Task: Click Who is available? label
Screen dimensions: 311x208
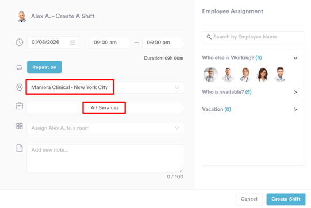Action: point(226,92)
